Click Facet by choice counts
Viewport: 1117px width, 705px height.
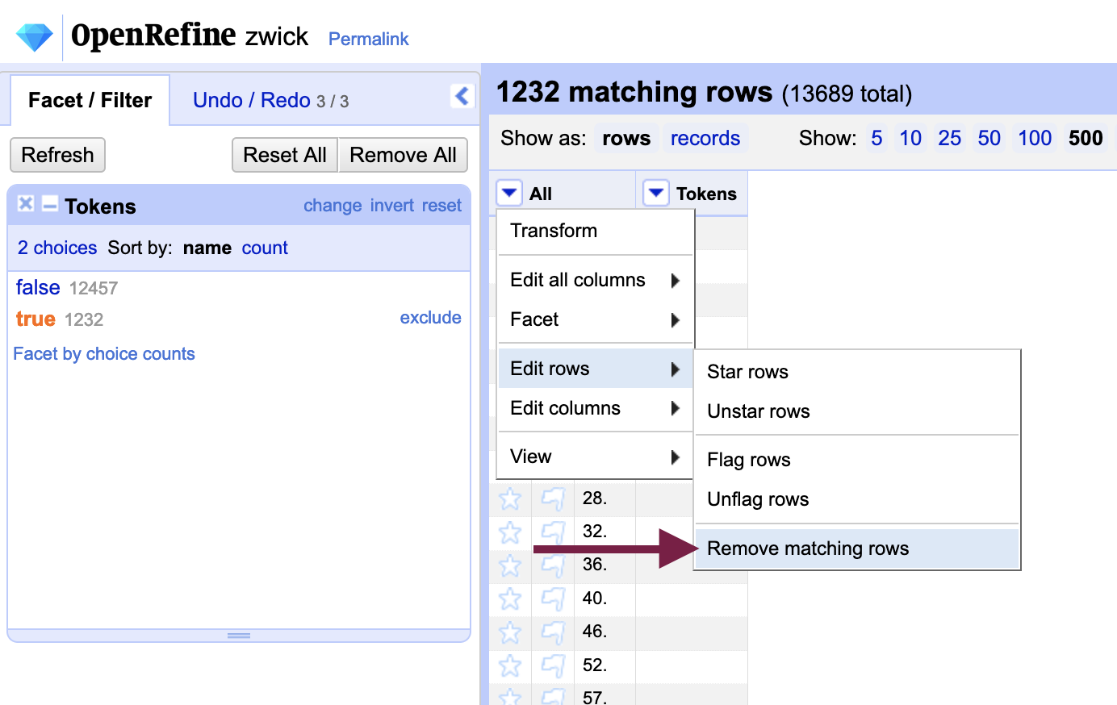point(104,354)
